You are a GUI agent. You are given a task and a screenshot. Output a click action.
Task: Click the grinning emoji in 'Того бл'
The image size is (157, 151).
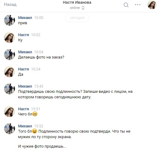[35, 131]
